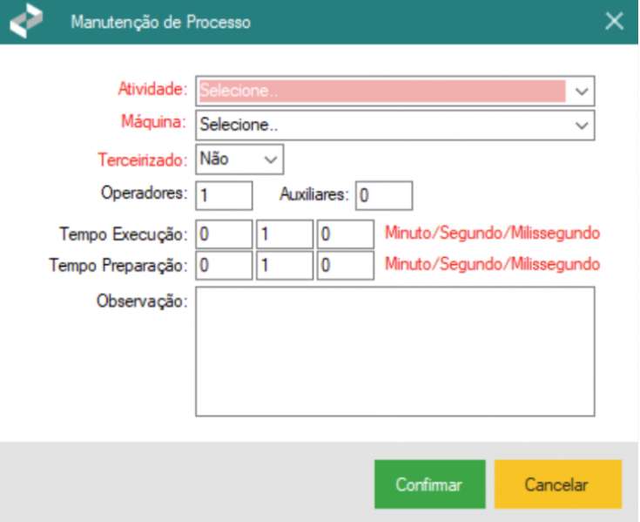The image size is (640, 522).
Task: Click the Tempo Execução second field
Action: pos(284,234)
